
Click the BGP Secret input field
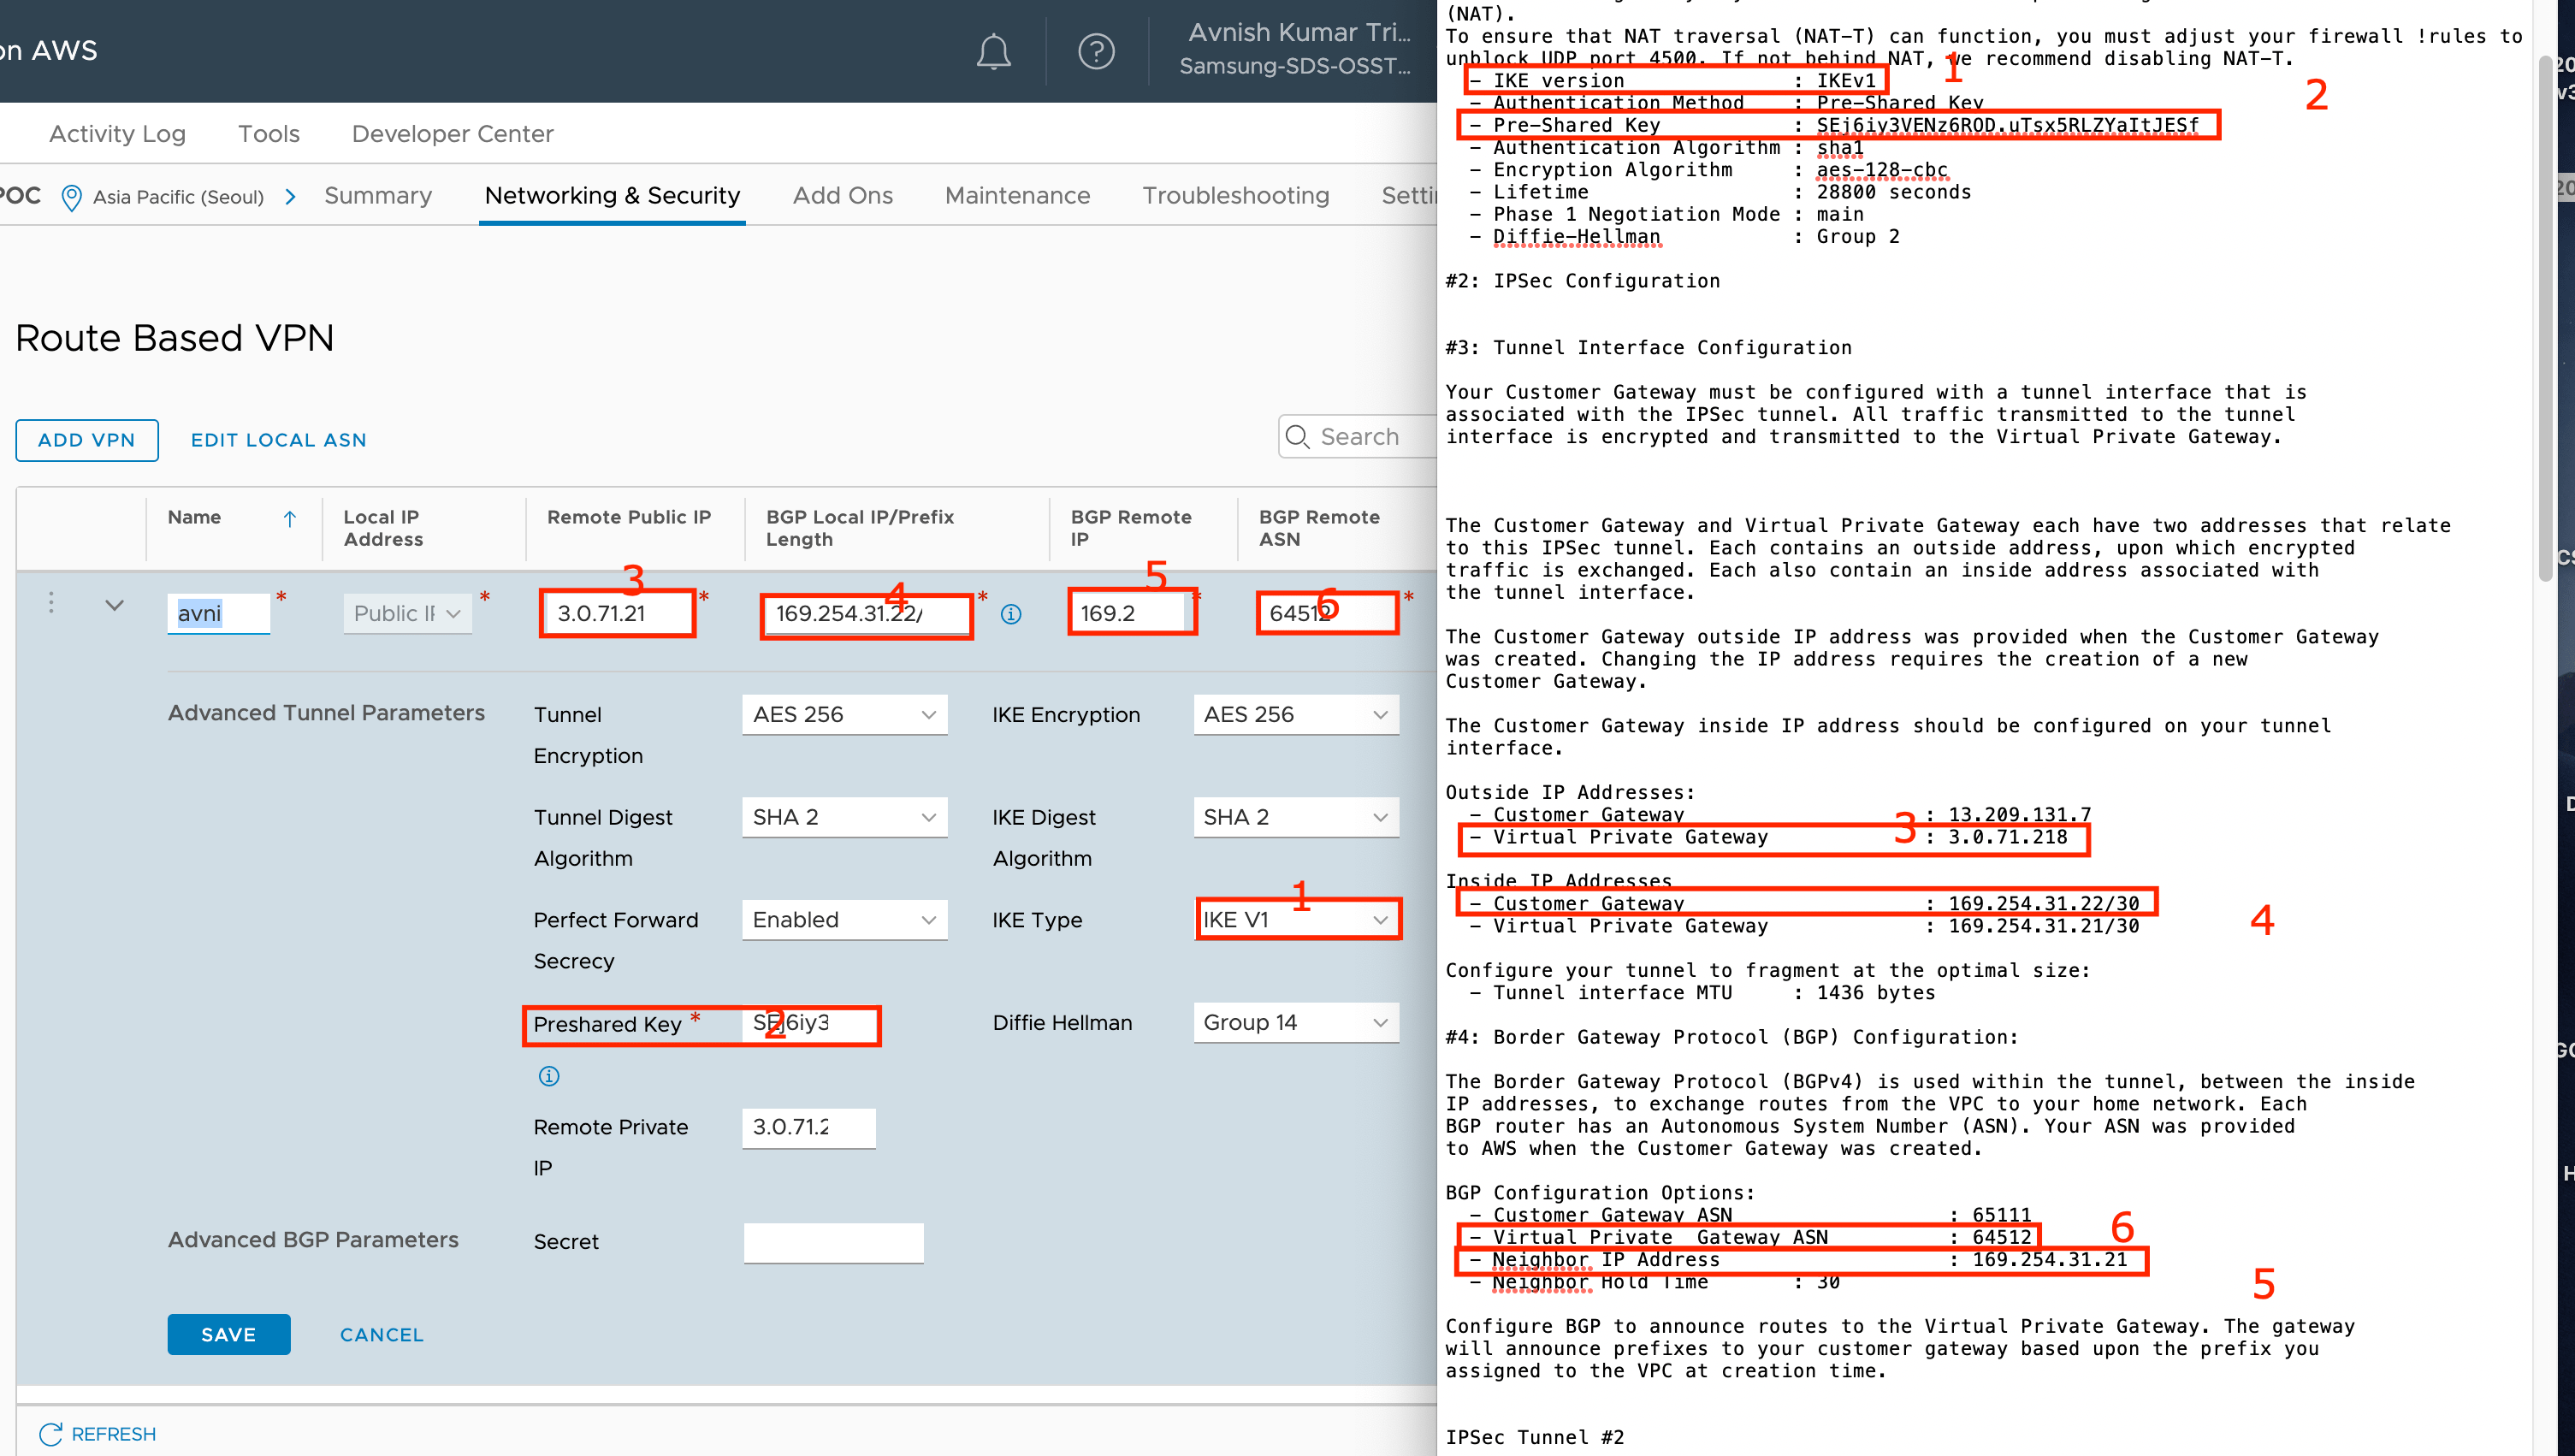tap(832, 1242)
